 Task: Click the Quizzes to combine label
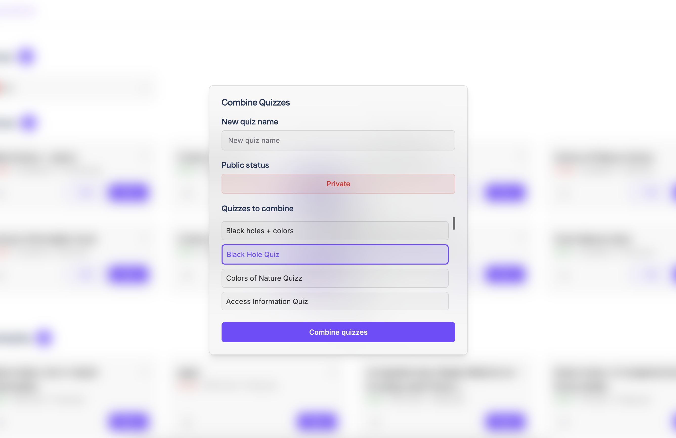(257, 208)
